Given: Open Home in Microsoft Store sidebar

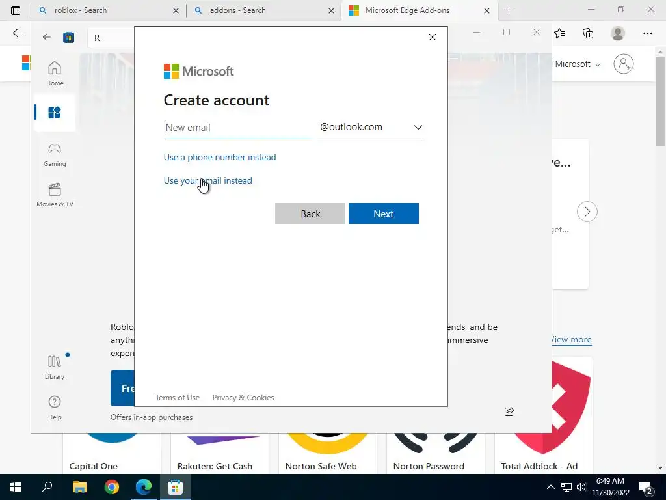Looking at the screenshot, I should pyautogui.click(x=55, y=74).
